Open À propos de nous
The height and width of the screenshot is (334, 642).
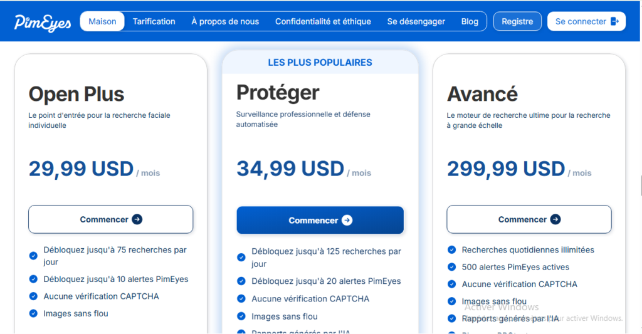[x=225, y=21]
